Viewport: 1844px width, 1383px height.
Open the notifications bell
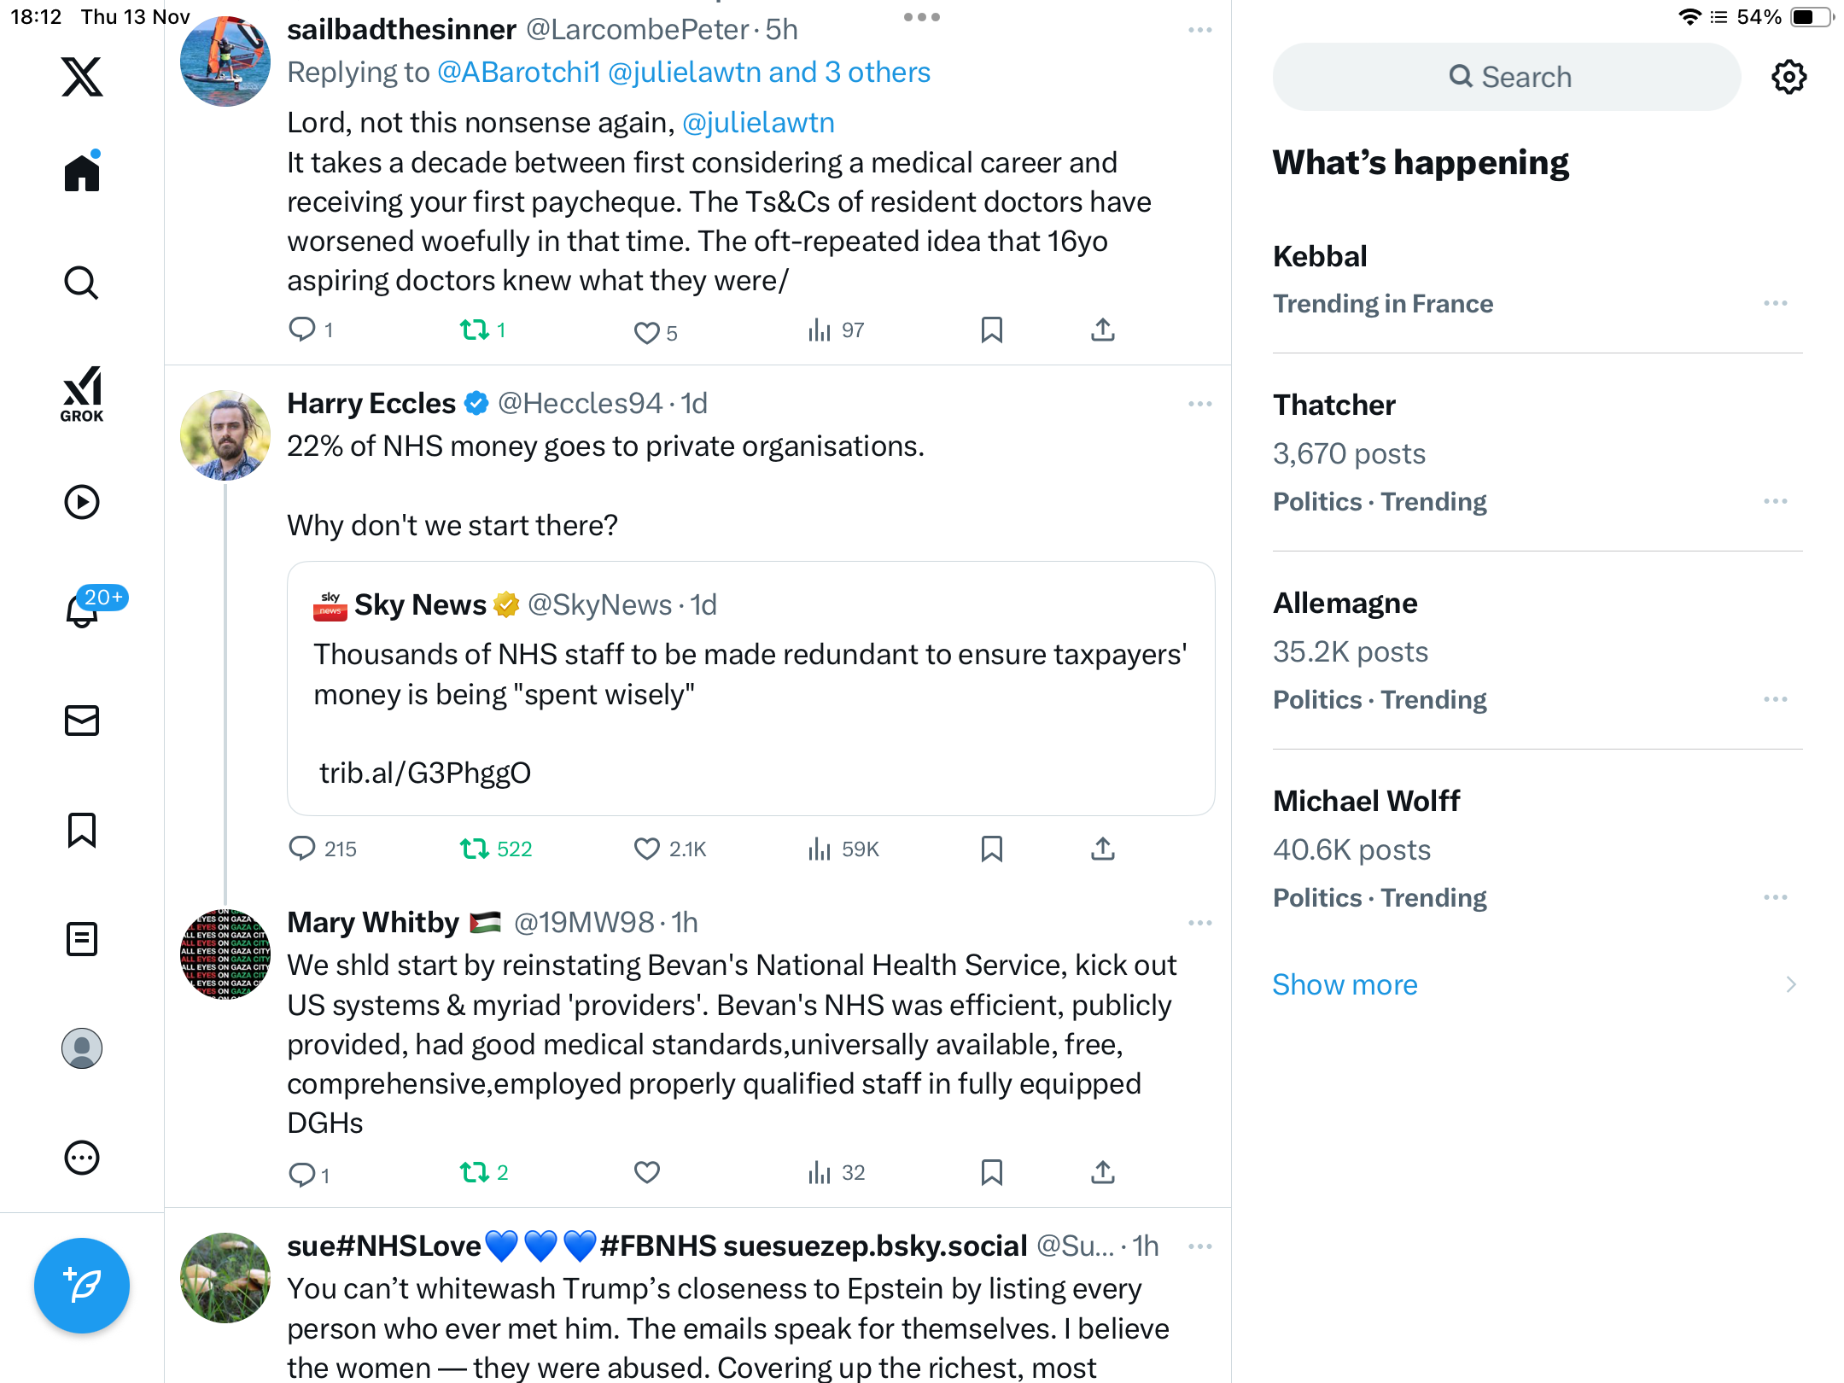click(82, 610)
